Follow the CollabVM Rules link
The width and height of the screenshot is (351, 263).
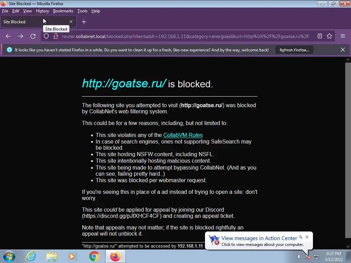(183, 135)
